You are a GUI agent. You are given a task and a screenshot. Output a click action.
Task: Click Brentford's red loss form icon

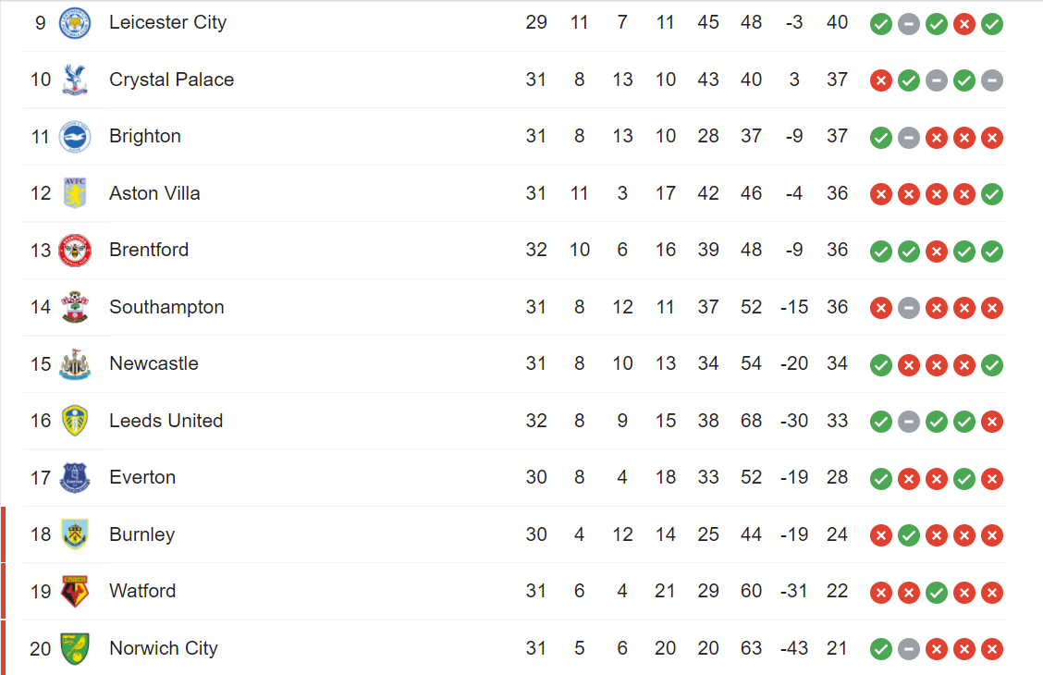tap(937, 252)
